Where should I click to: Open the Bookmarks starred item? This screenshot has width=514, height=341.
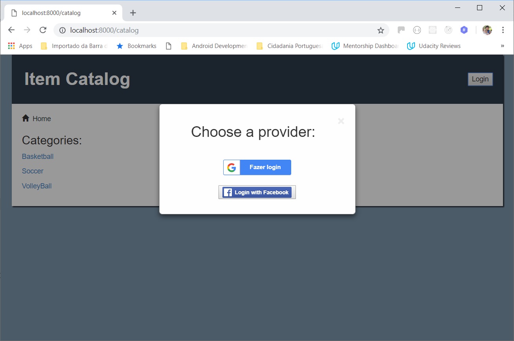[x=136, y=46]
